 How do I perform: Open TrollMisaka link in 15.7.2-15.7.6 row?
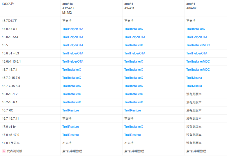(x=194, y=78)
